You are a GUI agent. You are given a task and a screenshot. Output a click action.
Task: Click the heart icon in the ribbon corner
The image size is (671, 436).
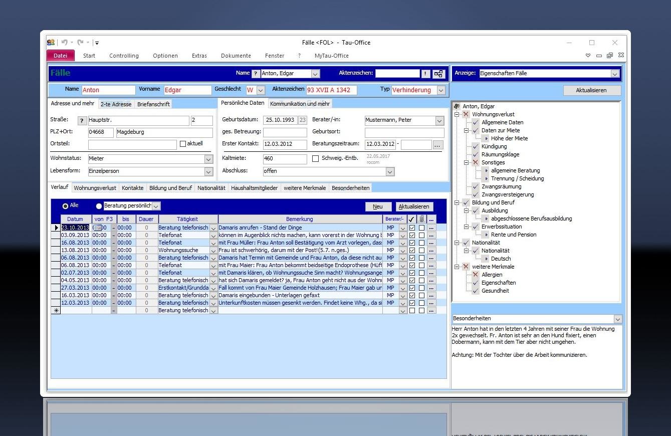pos(588,56)
